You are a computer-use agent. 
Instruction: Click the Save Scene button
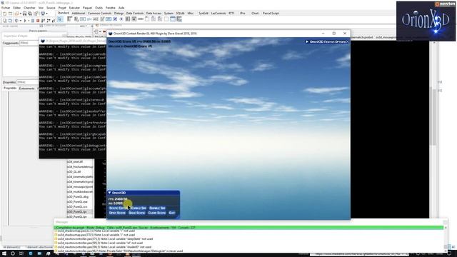tap(137, 213)
